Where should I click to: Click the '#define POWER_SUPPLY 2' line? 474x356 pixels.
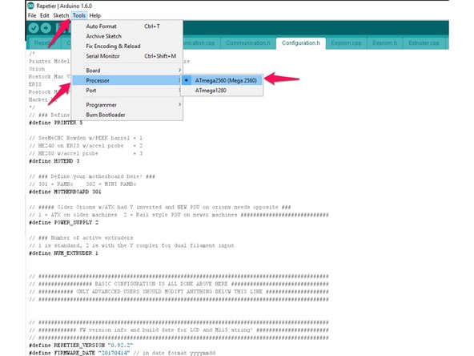(x=63, y=223)
